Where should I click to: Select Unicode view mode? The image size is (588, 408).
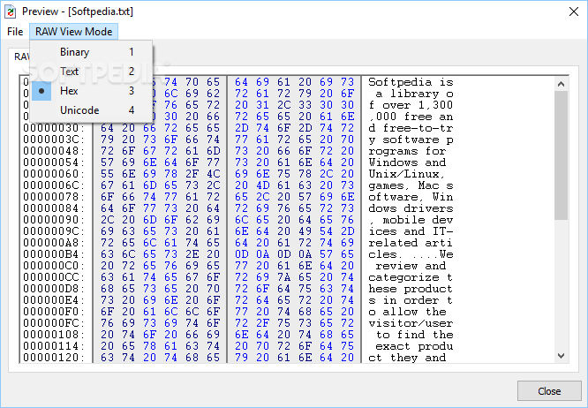(x=91, y=110)
